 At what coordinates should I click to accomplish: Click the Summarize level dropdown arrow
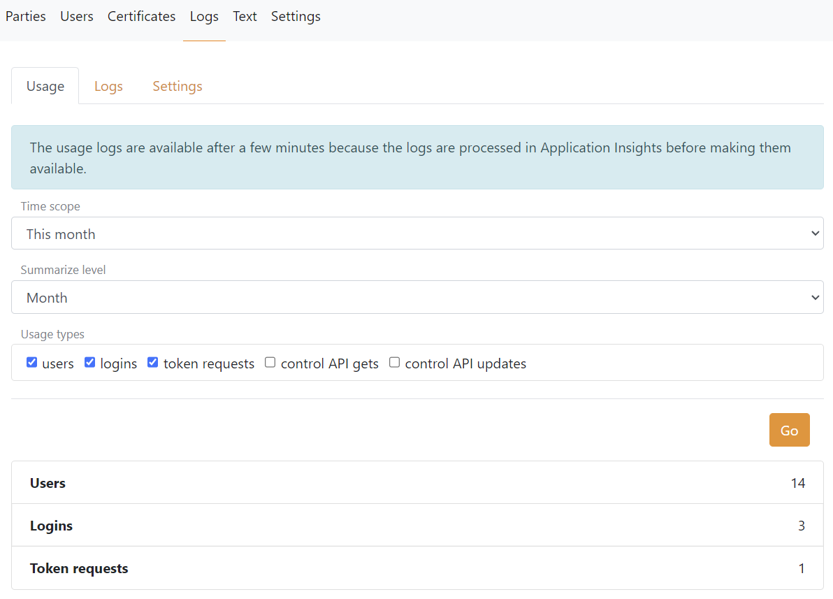pyautogui.click(x=815, y=297)
